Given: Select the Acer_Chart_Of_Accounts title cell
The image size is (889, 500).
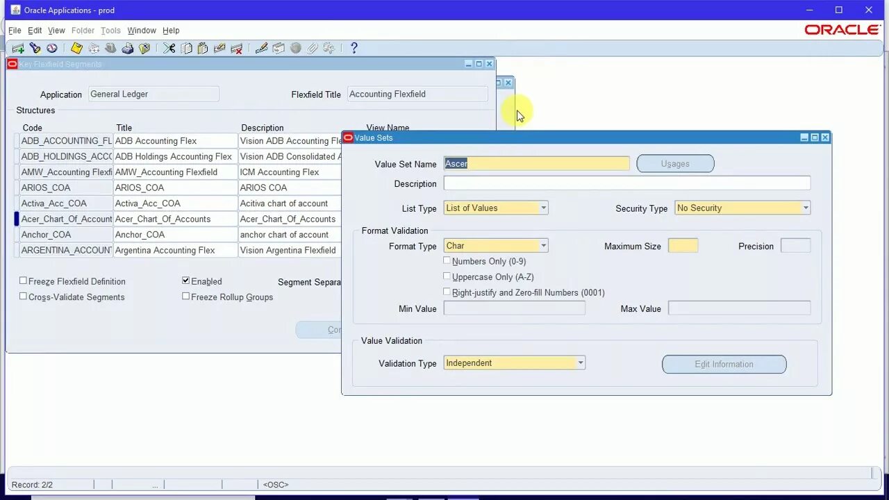Looking at the screenshot, I should 176,219.
